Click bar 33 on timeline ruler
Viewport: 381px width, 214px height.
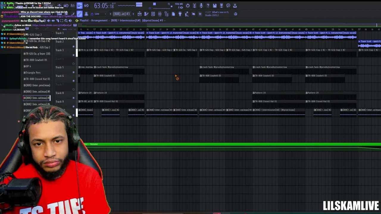point(200,29)
